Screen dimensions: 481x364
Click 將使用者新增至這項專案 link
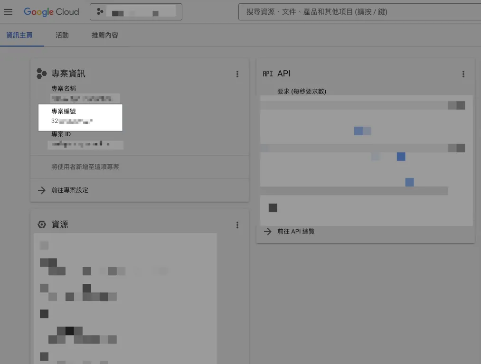[85, 167]
